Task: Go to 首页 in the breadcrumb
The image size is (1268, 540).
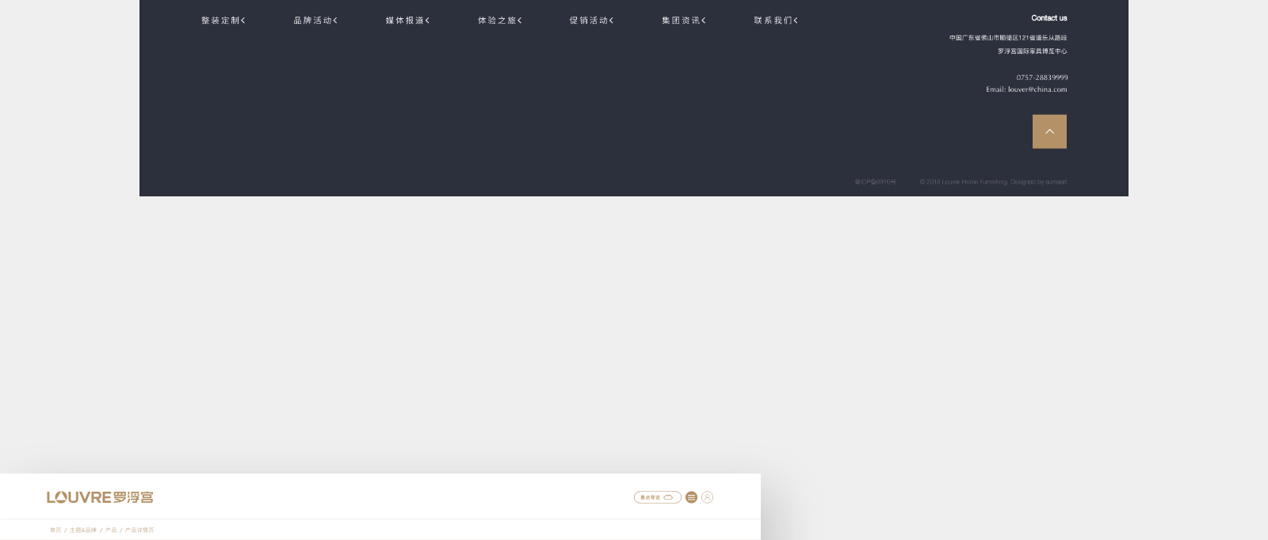Action: coord(55,530)
